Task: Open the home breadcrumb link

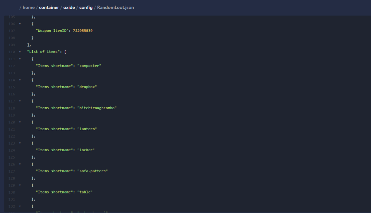Action: [29, 7]
